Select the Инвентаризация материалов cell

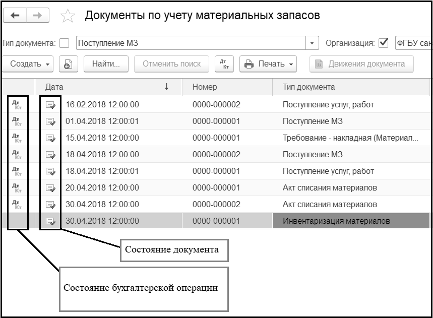coord(351,221)
